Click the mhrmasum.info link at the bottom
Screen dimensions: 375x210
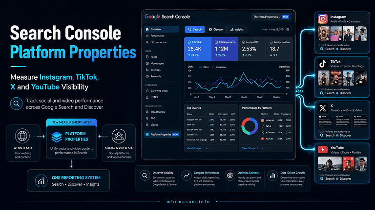pos(188,202)
